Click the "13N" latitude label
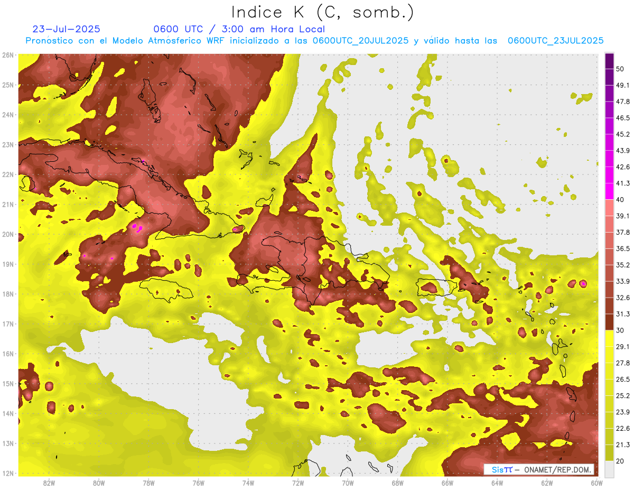 pyautogui.click(x=7, y=443)
